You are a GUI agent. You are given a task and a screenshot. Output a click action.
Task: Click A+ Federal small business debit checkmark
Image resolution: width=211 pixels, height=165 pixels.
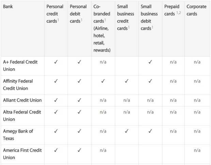[x=150, y=62]
